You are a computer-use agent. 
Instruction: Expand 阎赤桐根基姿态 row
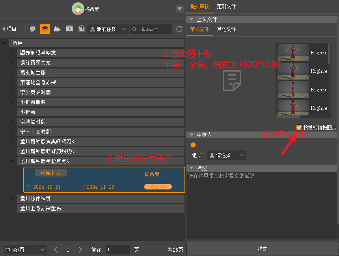pos(12,53)
